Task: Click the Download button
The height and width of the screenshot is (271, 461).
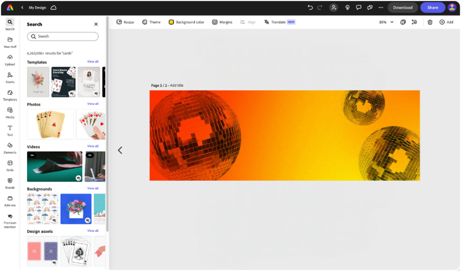Action: pos(403,7)
